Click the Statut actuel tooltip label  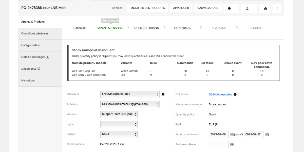[110, 21]
